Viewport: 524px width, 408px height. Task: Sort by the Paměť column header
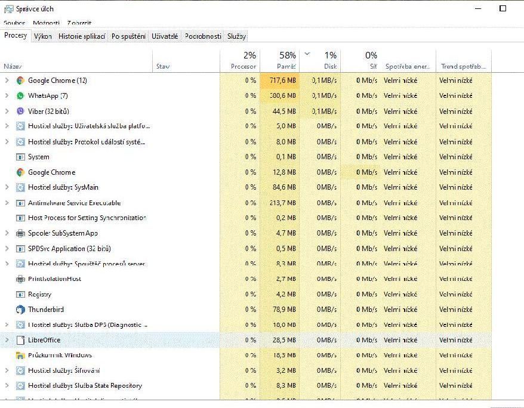[x=279, y=61]
